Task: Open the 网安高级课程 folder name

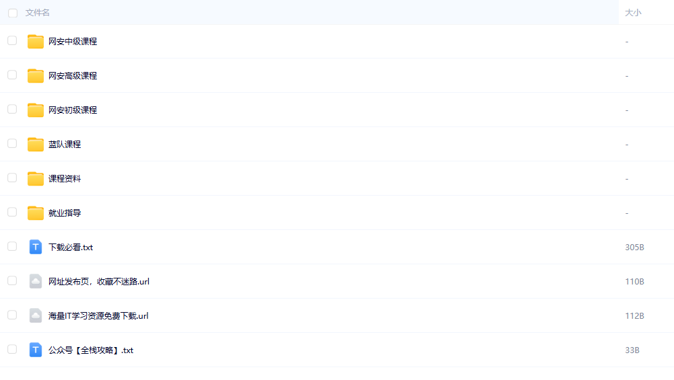Action: [73, 76]
